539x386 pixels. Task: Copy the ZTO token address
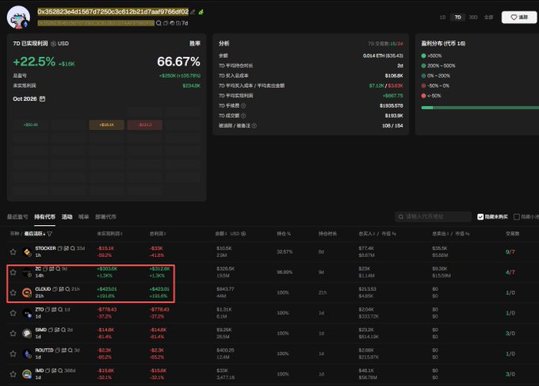coord(48,309)
